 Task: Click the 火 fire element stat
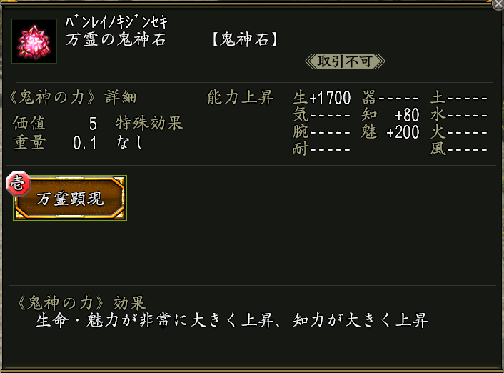(458, 133)
